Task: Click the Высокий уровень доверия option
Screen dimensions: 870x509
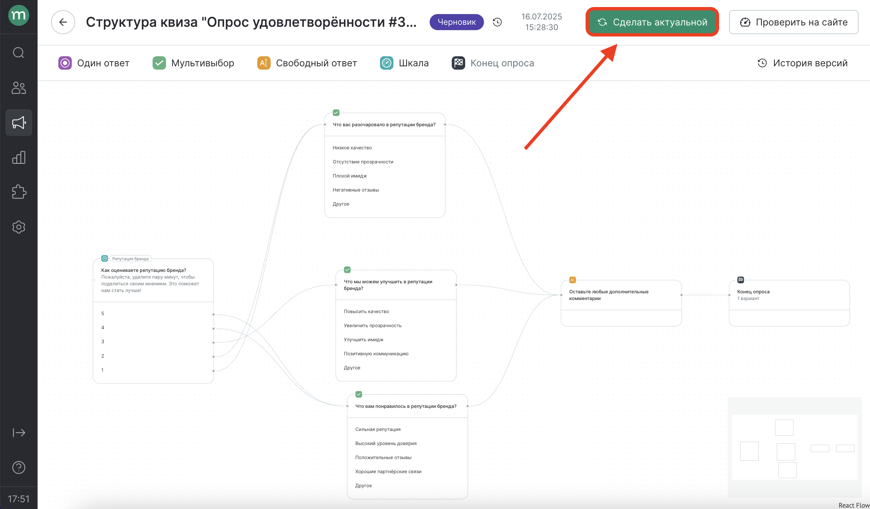Action: pyautogui.click(x=386, y=443)
